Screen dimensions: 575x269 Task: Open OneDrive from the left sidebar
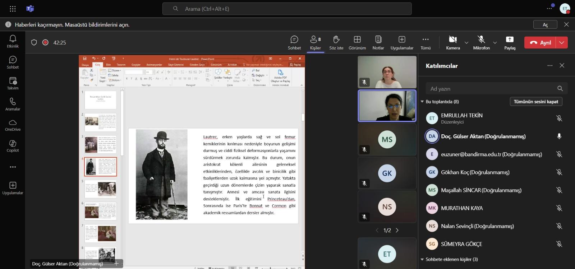pyautogui.click(x=13, y=125)
